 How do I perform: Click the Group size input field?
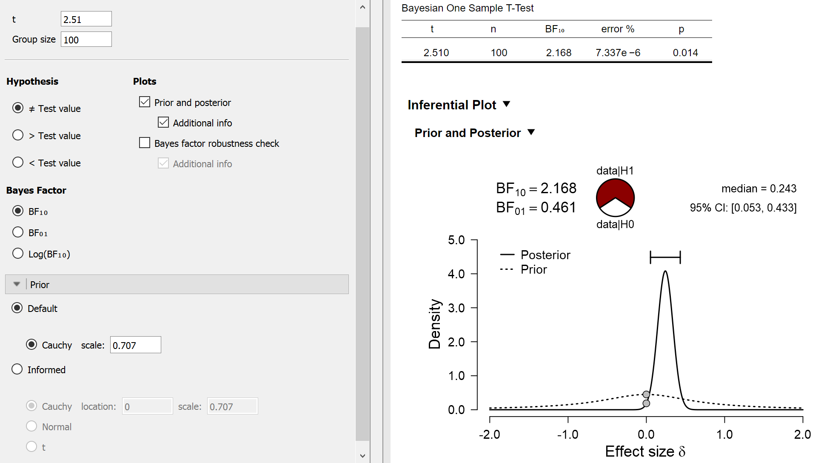pos(86,40)
